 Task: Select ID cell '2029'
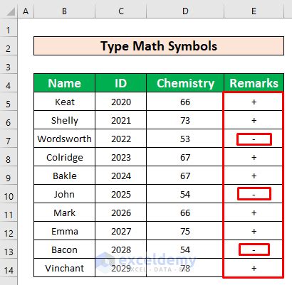pos(121,268)
